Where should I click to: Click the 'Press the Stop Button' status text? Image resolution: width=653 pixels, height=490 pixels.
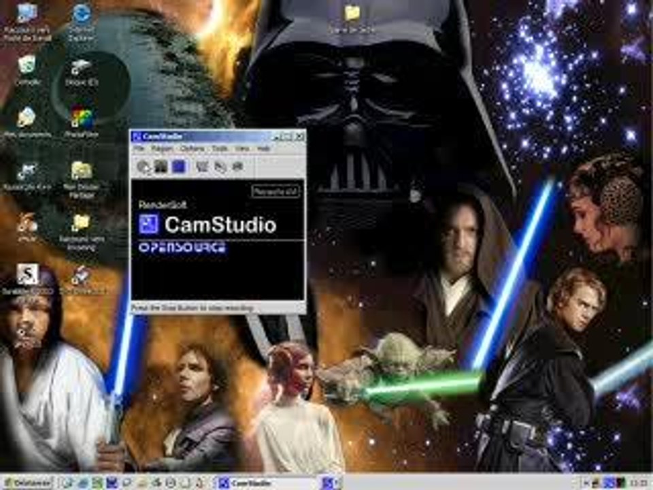pyautogui.click(x=192, y=308)
